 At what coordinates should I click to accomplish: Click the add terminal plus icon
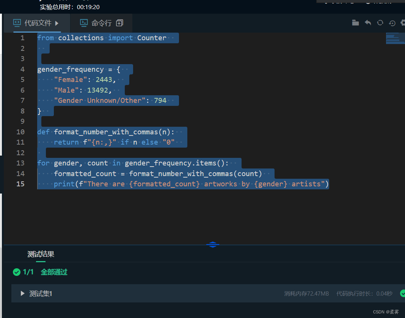[119, 23]
